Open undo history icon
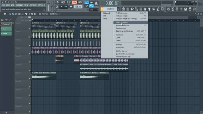 pyautogui.click(x=168, y=9)
